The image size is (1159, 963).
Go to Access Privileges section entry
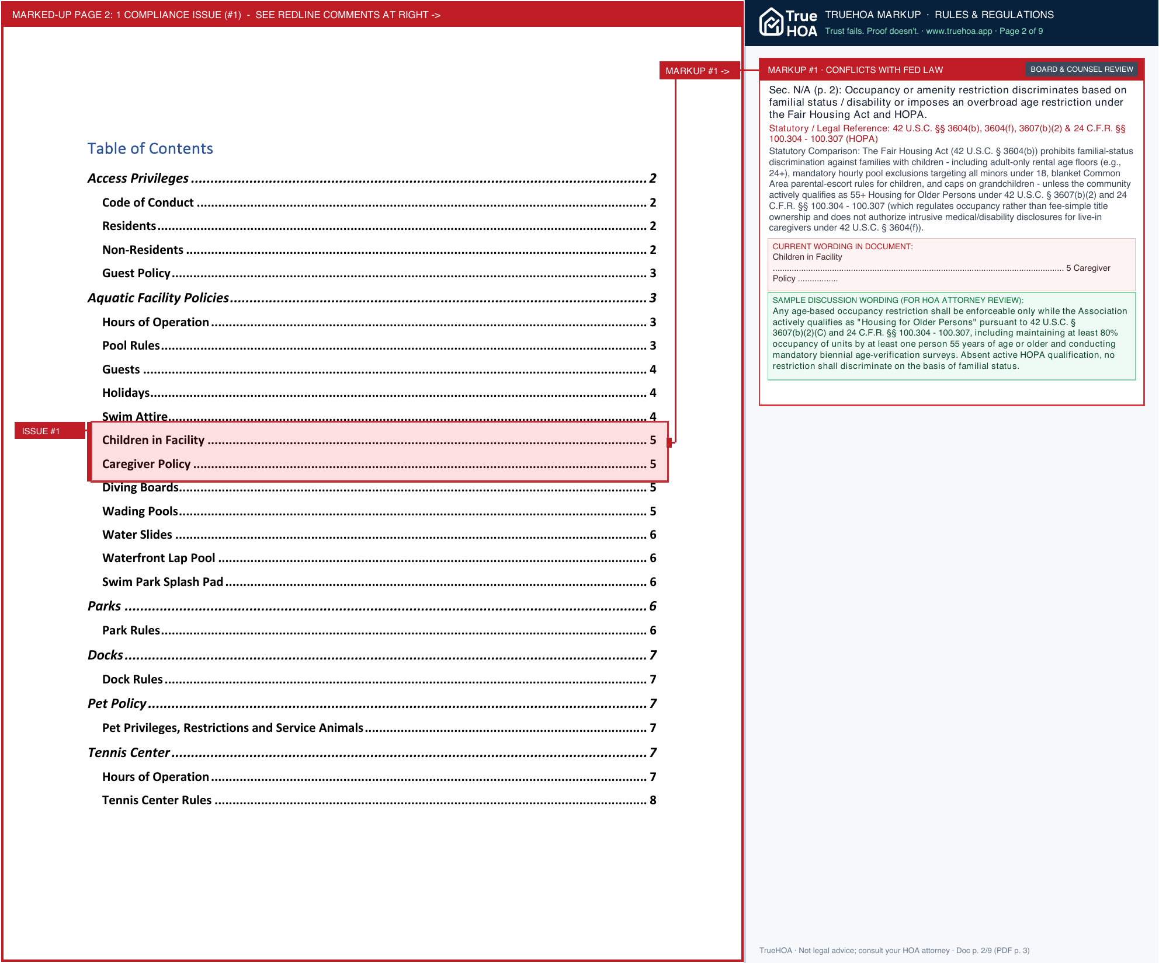coord(372,178)
